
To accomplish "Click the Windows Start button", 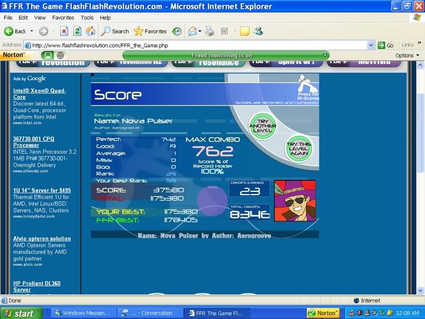I will pos(19,313).
